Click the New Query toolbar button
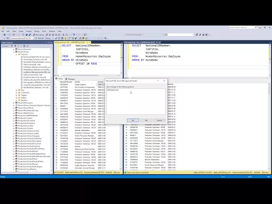This screenshot has height=204, width=272. 39,35
